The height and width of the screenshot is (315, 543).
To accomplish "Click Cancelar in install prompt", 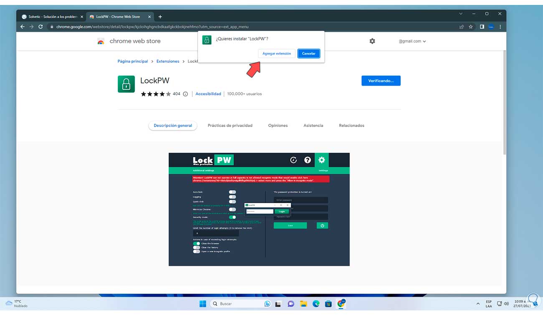I will coord(309,53).
